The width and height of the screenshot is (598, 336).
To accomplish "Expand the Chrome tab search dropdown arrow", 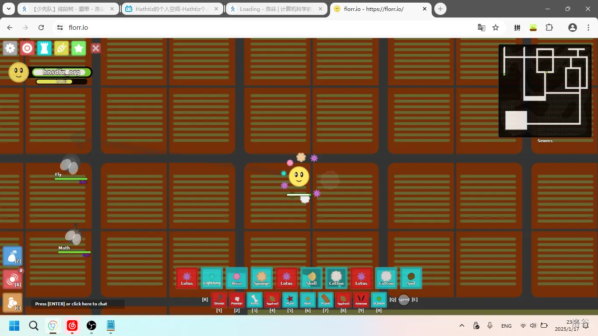I will pos(8,9).
